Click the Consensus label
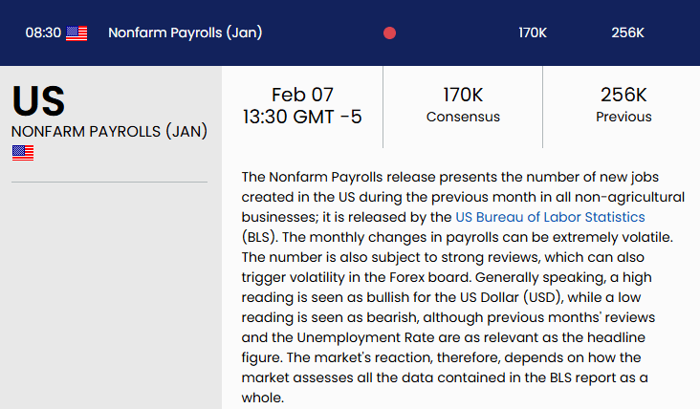This screenshot has height=409, width=700. [464, 118]
